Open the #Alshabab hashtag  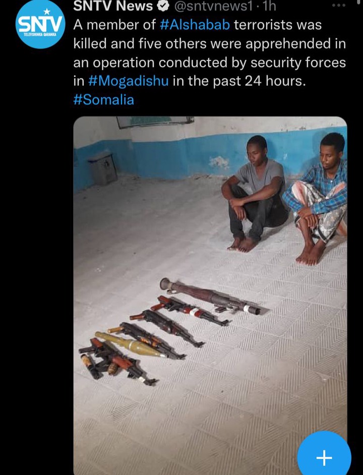[195, 25]
